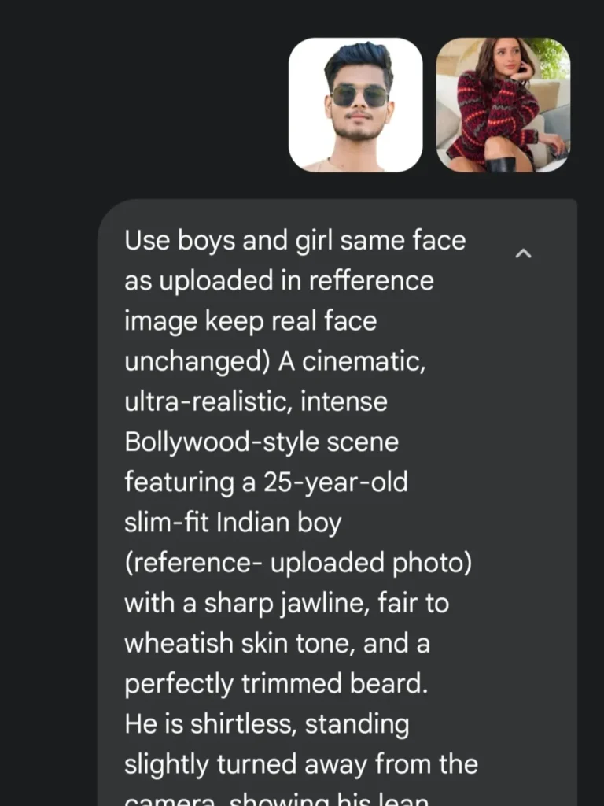This screenshot has height=806, width=604.
Task: Click the word "ultra-realistic," in the message
Action: point(212,401)
